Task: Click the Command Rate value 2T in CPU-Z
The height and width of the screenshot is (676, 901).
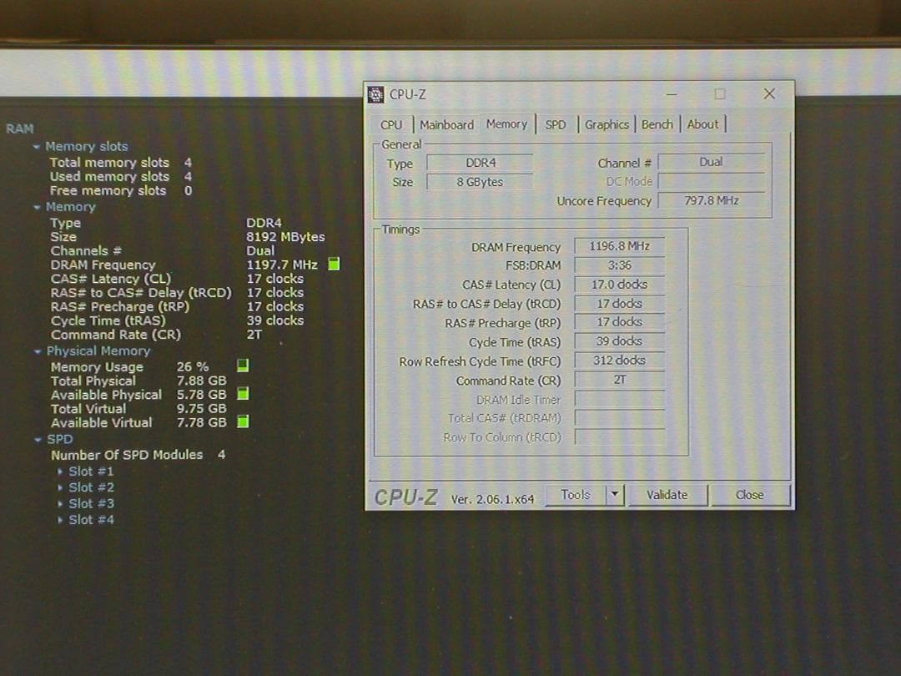Action: point(619,380)
